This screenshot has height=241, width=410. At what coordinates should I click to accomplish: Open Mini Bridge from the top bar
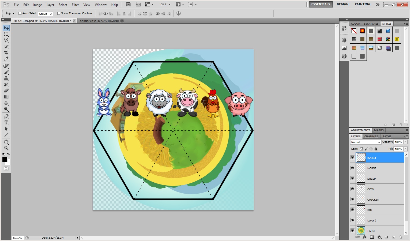(x=138, y=5)
